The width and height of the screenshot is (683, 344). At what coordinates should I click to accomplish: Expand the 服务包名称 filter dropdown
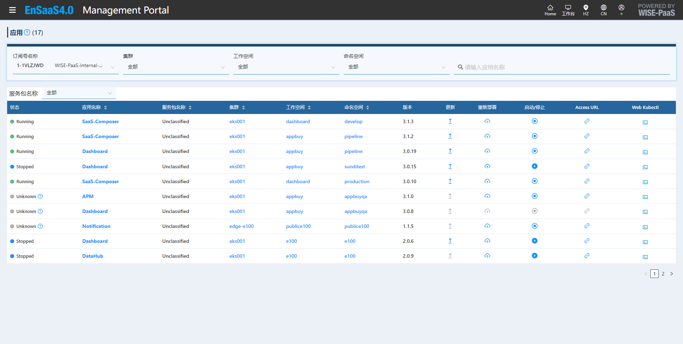79,93
